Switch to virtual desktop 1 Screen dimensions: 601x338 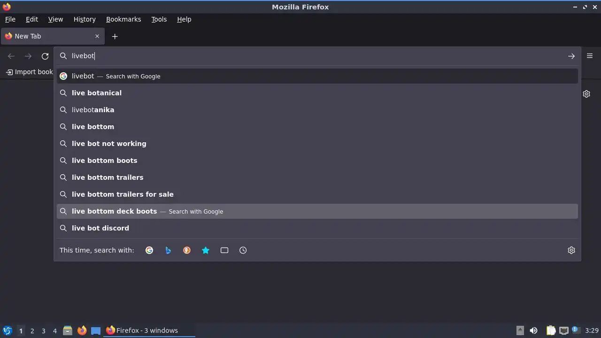coord(21,331)
